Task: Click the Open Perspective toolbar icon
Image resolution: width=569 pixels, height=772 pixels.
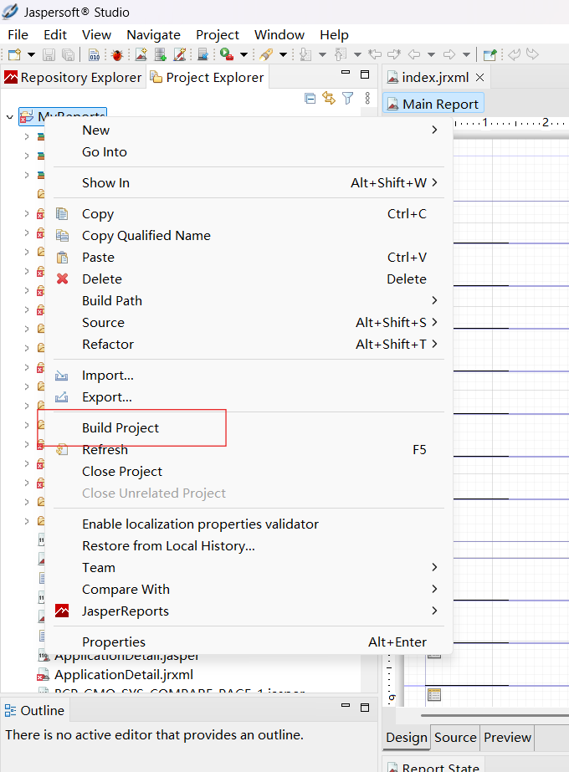Action: pos(490,54)
